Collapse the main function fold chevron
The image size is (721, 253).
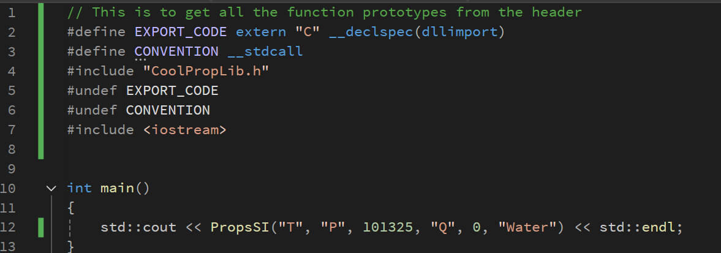coord(51,188)
